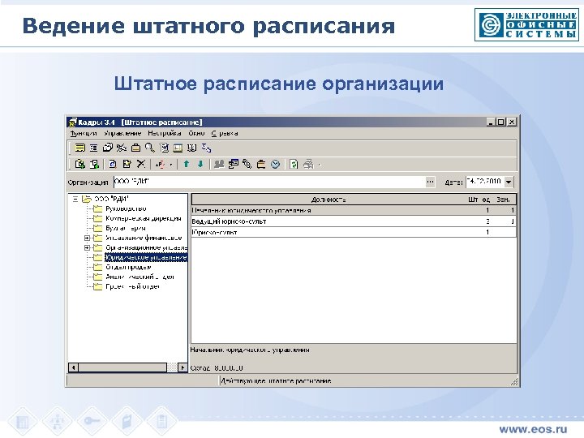Open the printer icon dropdown arrow
The height and width of the screenshot is (438, 584).
(320, 164)
